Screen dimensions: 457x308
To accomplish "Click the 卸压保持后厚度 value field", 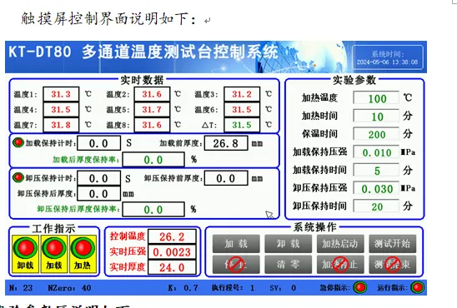I will 98,193.
